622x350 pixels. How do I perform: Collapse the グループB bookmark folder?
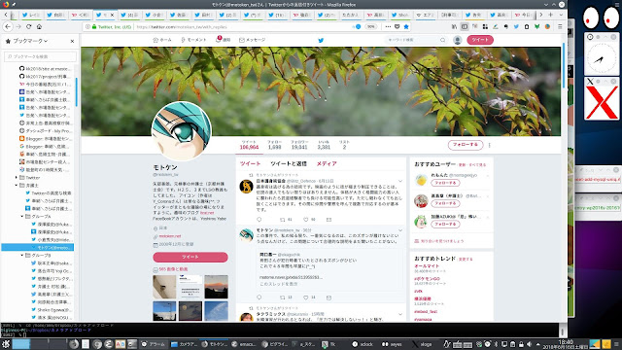(21, 255)
